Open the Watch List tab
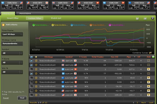Screen dimensions: 157x104 click(56, 18)
